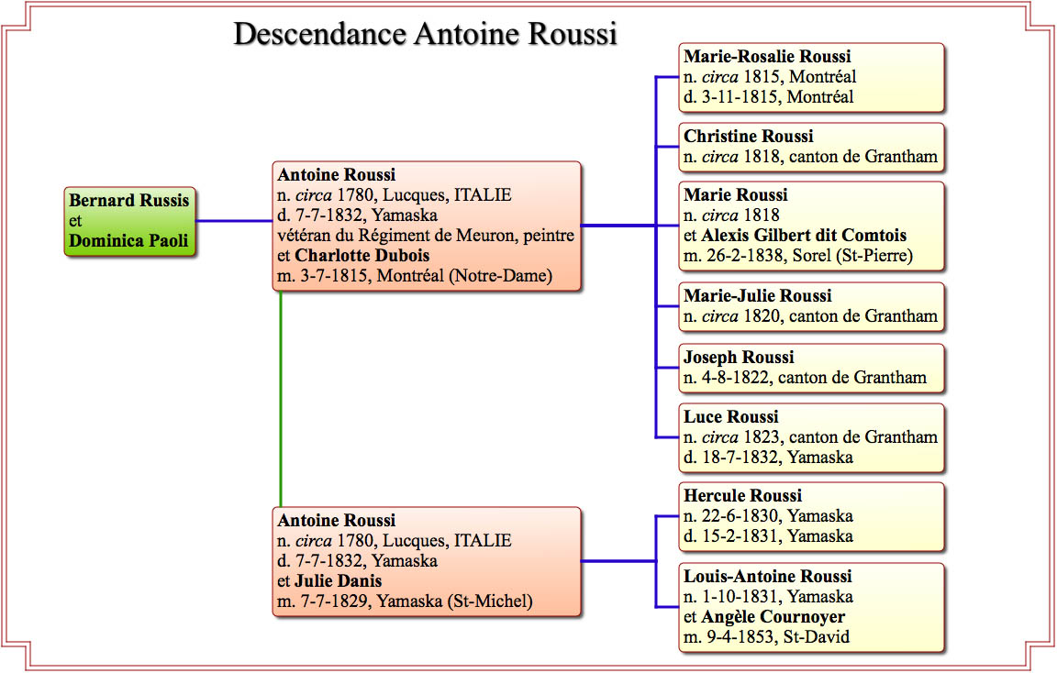The width and height of the screenshot is (1057, 673).
Task: Click "d. 15-2-1831, Yamaska" line
Action: coord(769,536)
